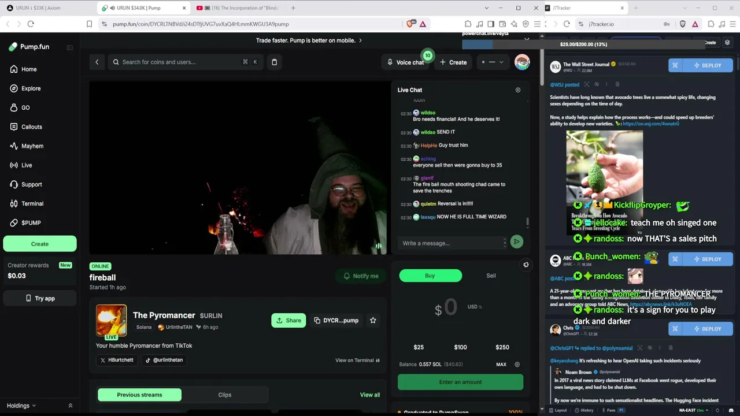Open Layout in J7Tracker bottom bar
Image resolution: width=740 pixels, height=416 pixels.
(x=557, y=410)
